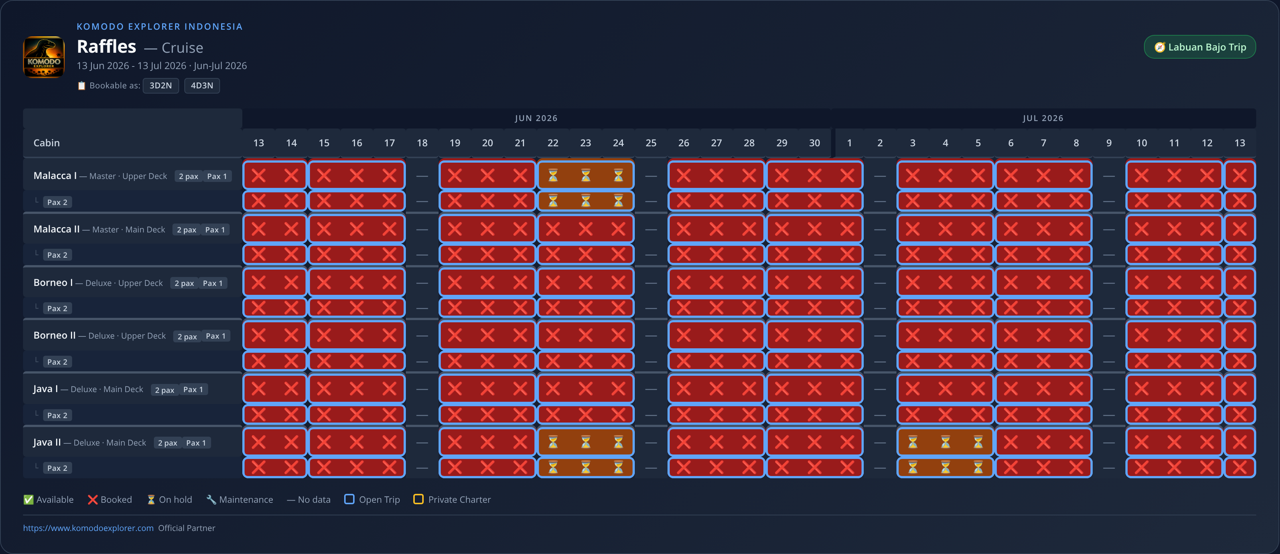The width and height of the screenshot is (1280, 554).
Task: Click the 2 pax badge for Borneo I
Action: pyautogui.click(x=184, y=283)
